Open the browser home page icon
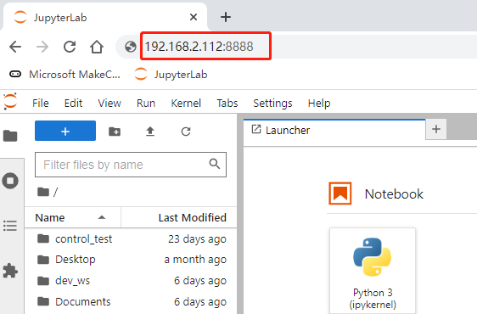 click(97, 47)
